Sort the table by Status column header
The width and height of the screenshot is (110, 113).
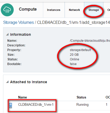(81, 97)
